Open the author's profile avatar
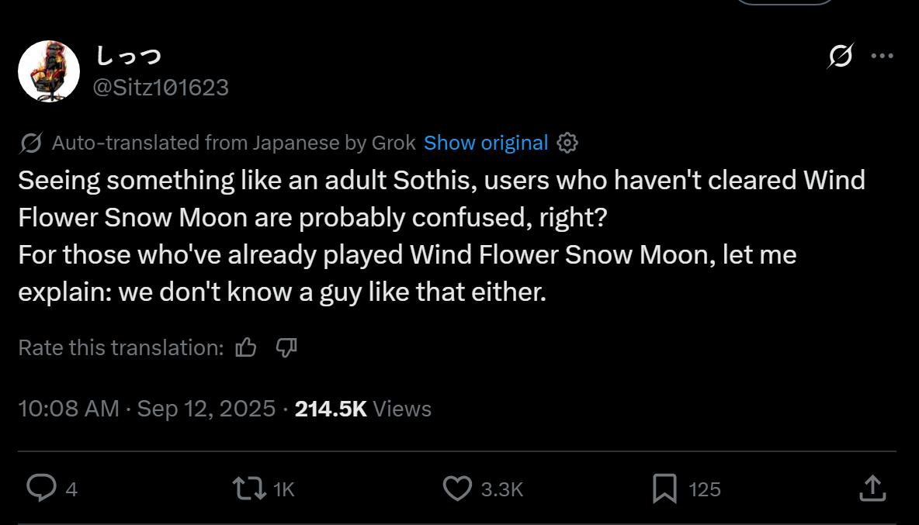Viewport: 919px width, 525px height. point(49,71)
